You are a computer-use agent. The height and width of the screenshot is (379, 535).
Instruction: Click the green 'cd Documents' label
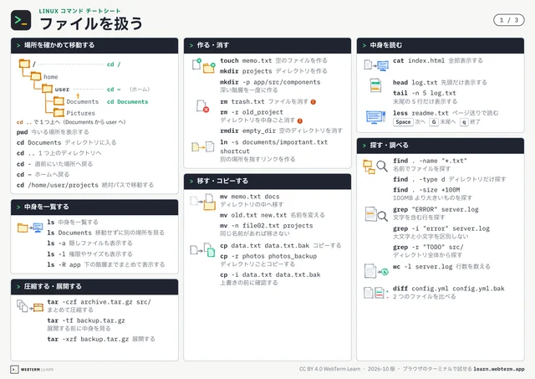click(x=127, y=101)
